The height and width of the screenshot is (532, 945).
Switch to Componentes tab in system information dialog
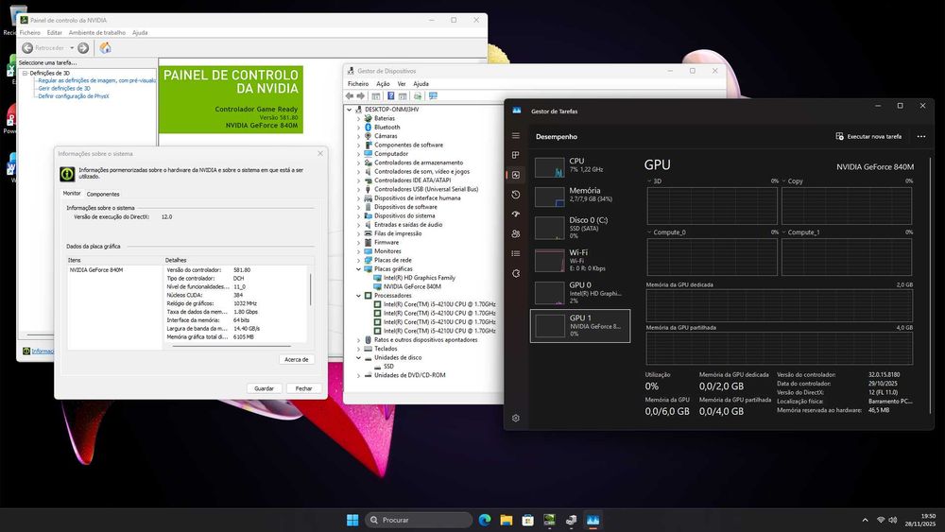click(103, 194)
